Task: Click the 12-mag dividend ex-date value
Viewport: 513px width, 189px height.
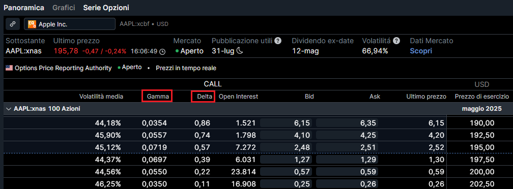Action: [x=305, y=51]
